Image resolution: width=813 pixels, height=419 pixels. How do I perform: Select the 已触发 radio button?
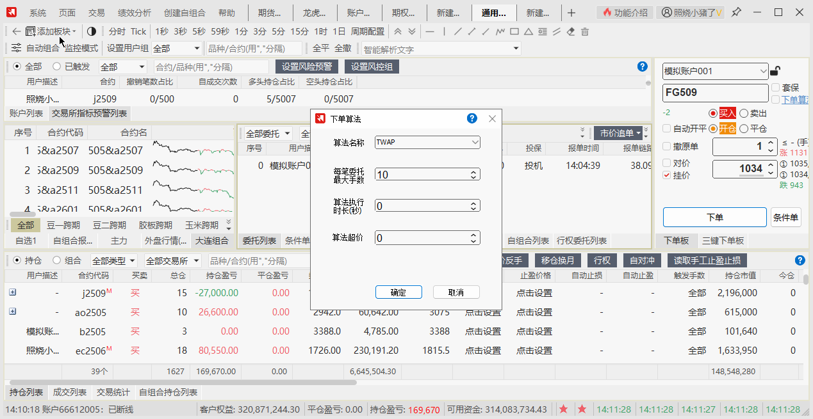tap(57, 67)
